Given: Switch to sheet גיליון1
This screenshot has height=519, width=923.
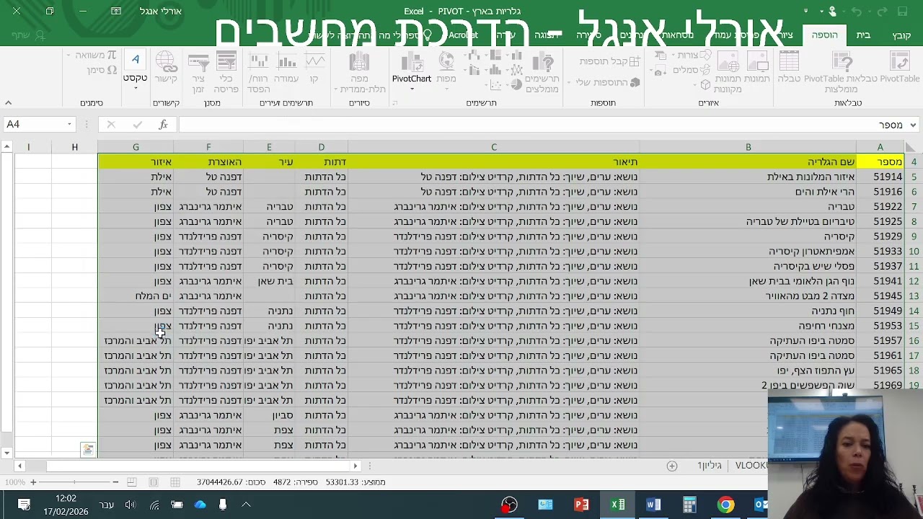Looking at the screenshot, I should pos(710,466).
